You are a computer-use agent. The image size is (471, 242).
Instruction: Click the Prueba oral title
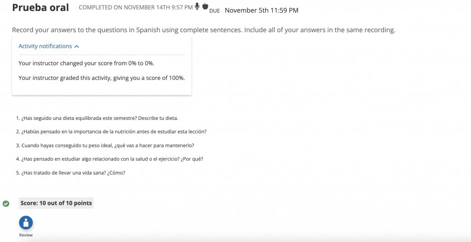[x=40, y=8]
